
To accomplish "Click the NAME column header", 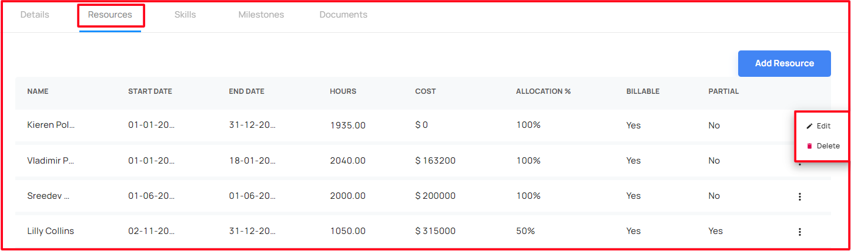I will 38,91.
